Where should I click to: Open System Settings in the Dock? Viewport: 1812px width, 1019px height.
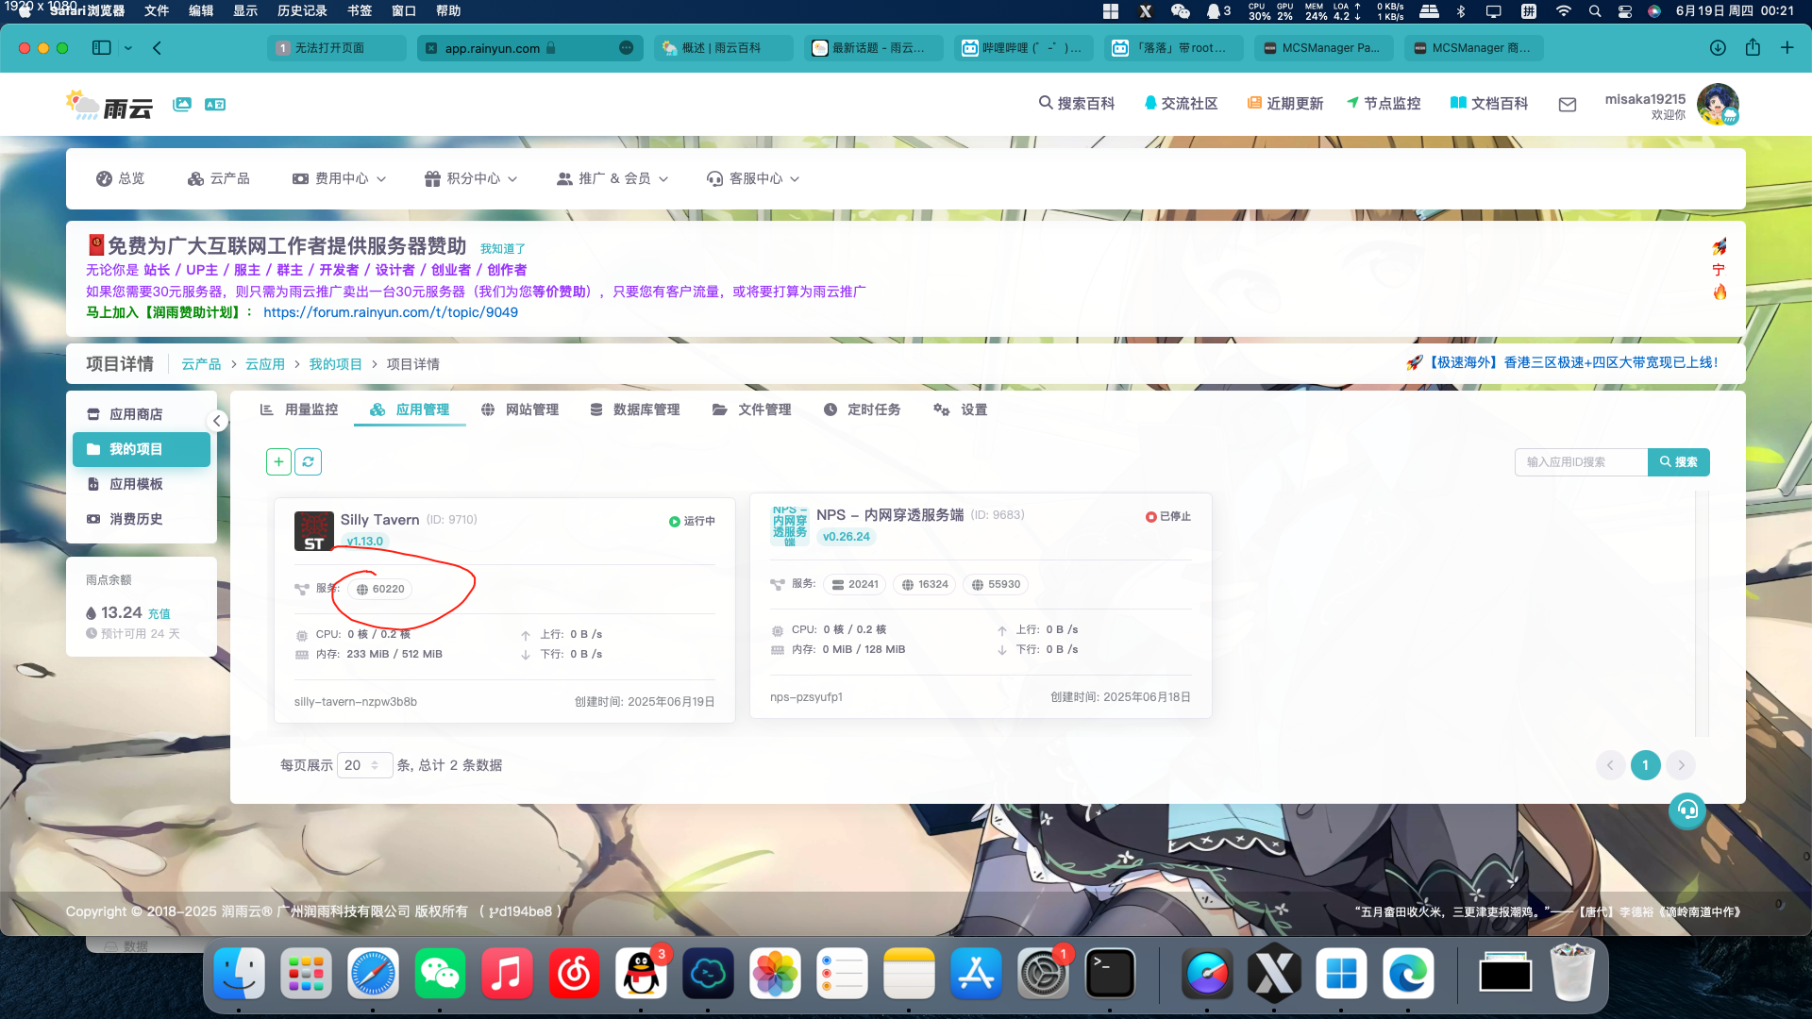click(x=1043, y=974)
